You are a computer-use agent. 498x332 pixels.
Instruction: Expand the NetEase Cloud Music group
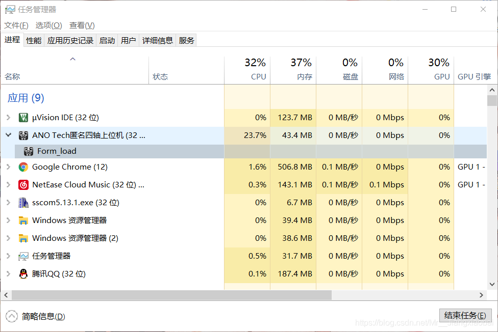pos(8,184)
